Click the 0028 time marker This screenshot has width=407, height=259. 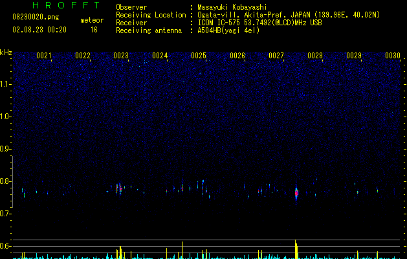(315, 56)
